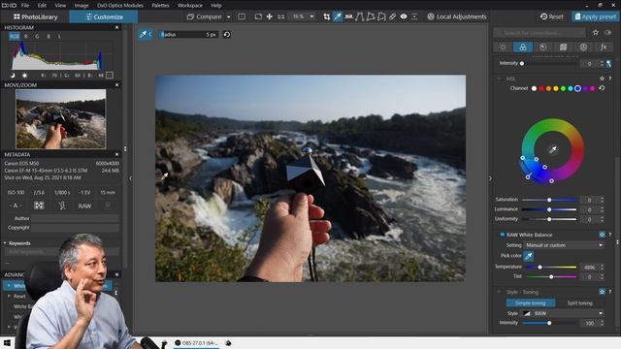621x349 pixels.
Task: Zoom image to 1:1
Action: click(280, 16)
